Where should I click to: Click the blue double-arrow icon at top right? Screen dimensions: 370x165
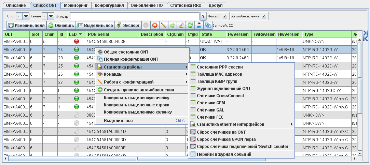tap(365, 35)
